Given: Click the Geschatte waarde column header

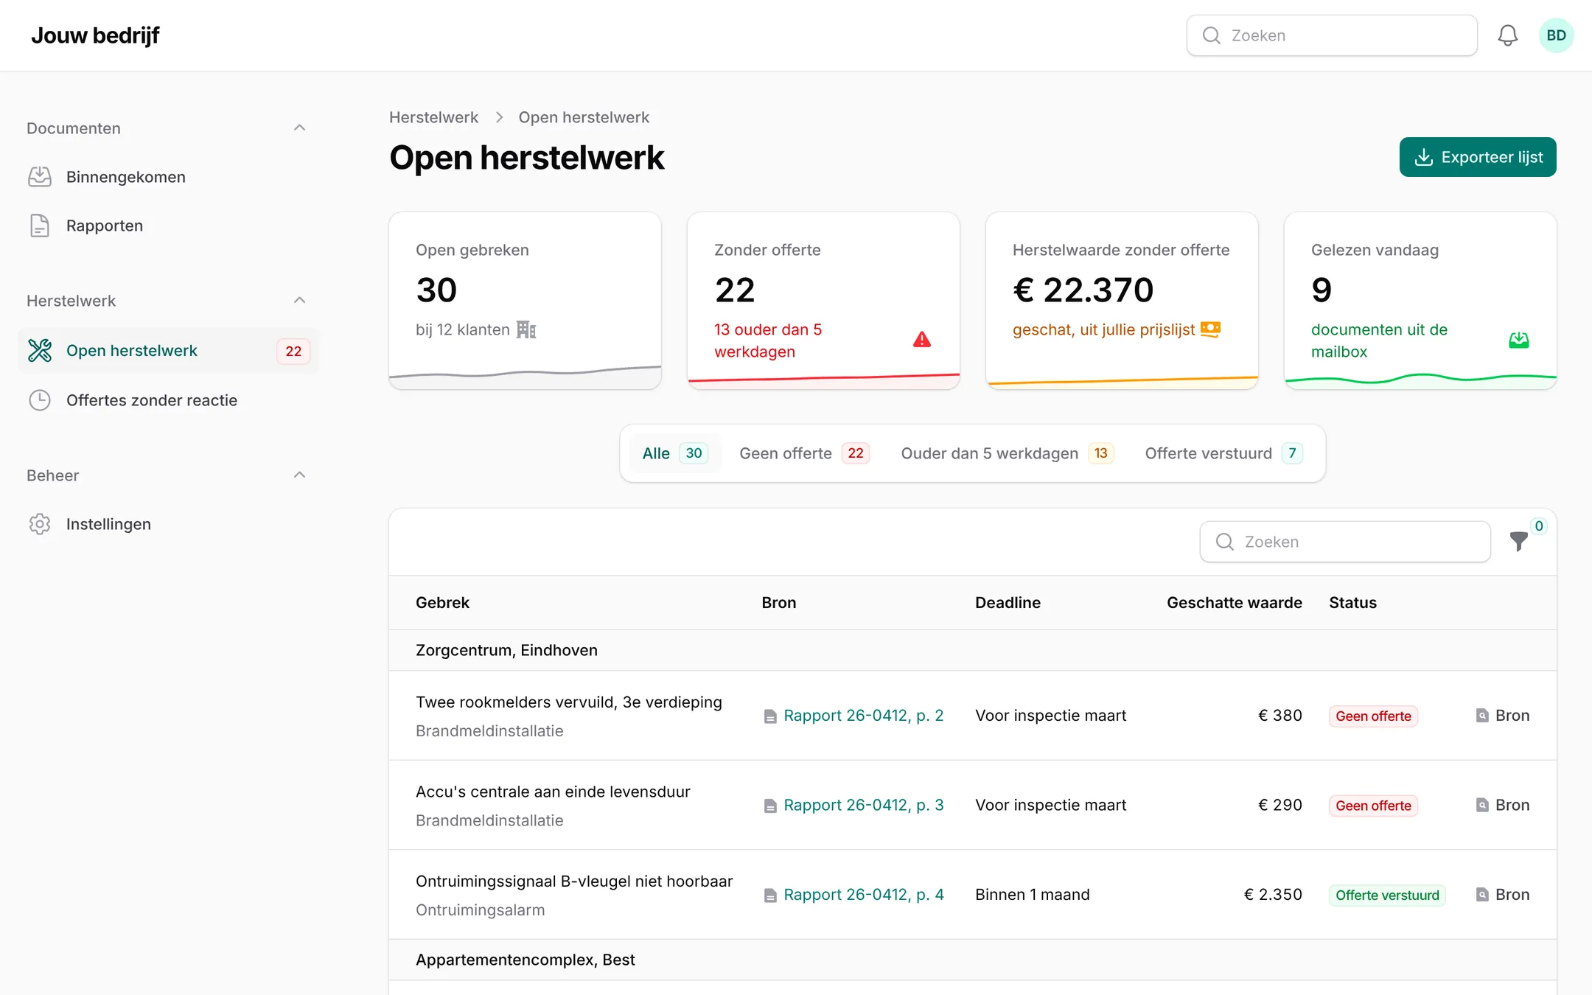Looking at the screenshot, I should [1234, 603].
